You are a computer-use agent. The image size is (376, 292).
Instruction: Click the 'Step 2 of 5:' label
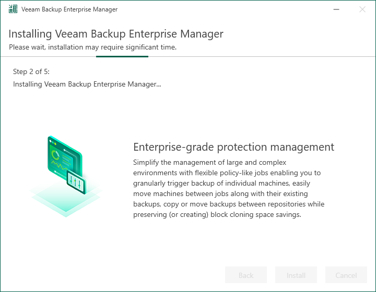click(31, 71)
